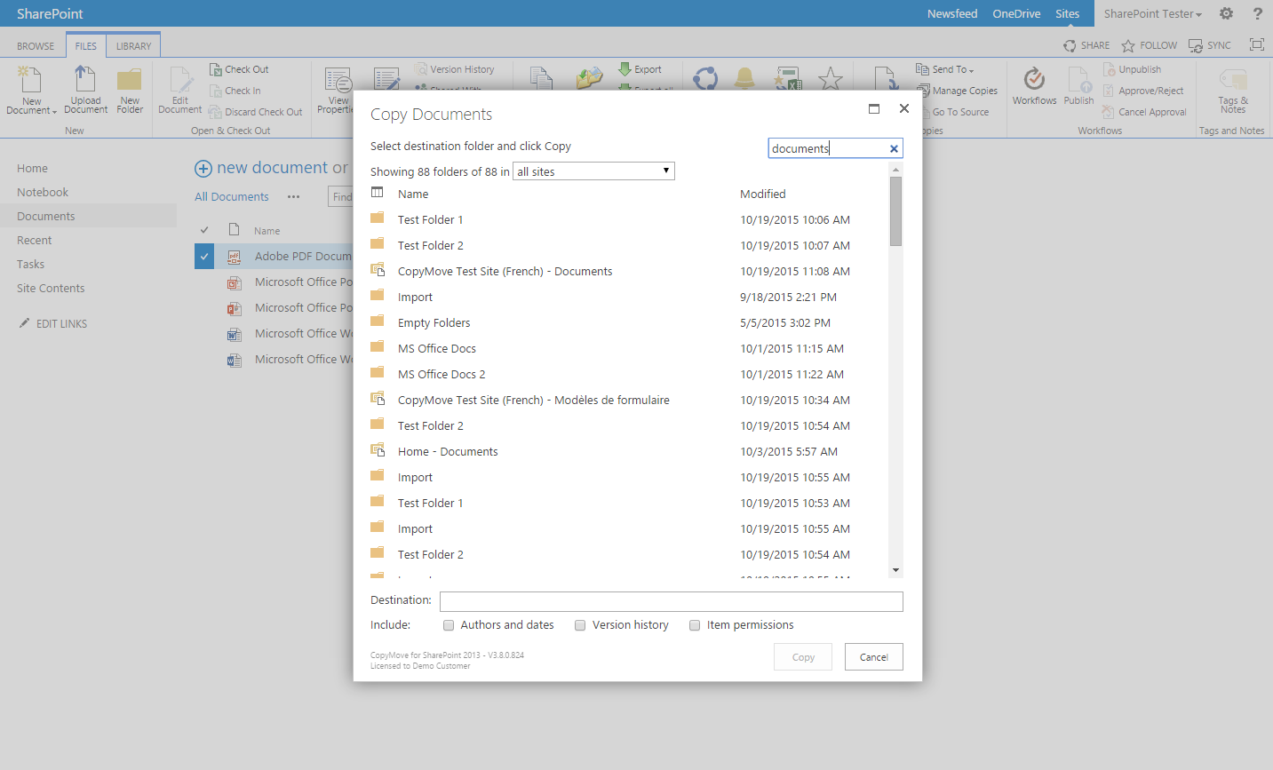Screen dimensions: 1273x770
Task: Open Version History from the ribbon
Action: click(454, 69)
